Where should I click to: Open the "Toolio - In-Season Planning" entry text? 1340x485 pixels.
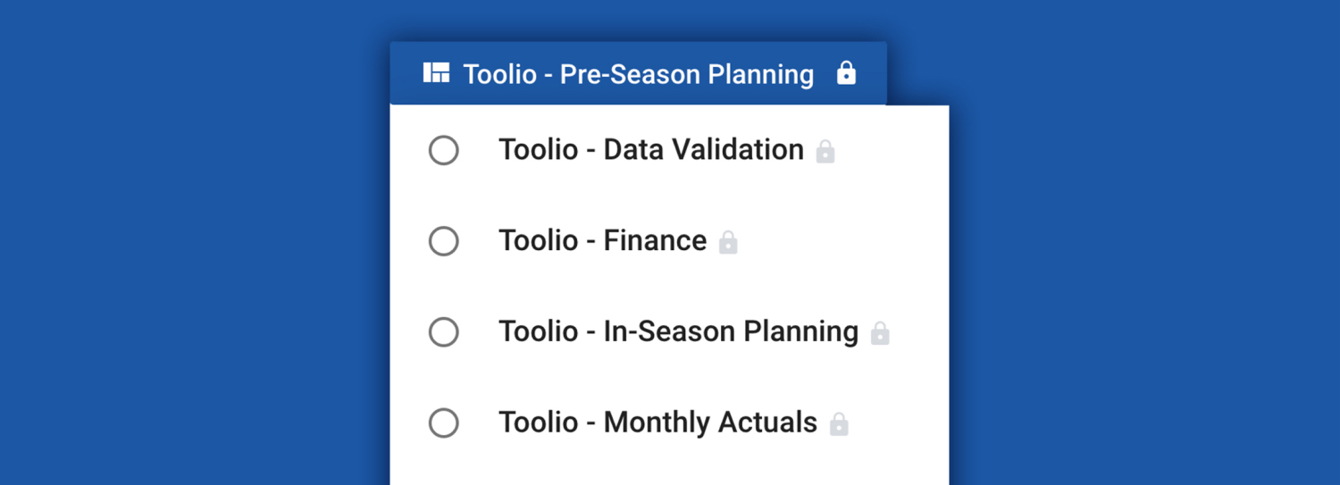678,331
